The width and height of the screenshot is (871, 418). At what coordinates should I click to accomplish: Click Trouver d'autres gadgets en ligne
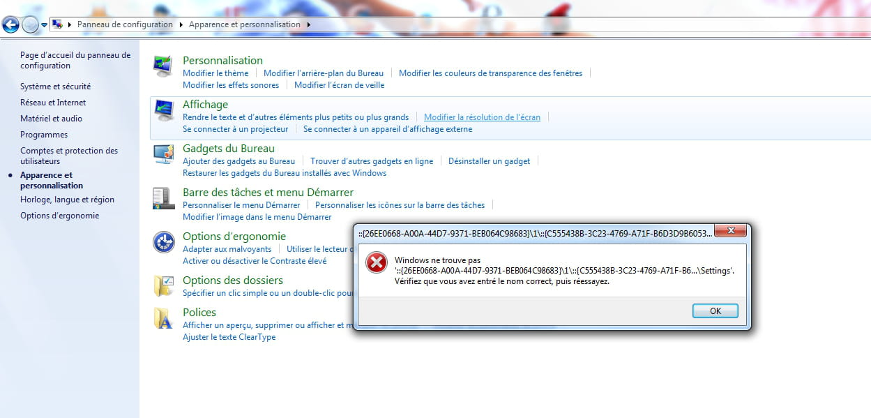click(x=372, y=161)
